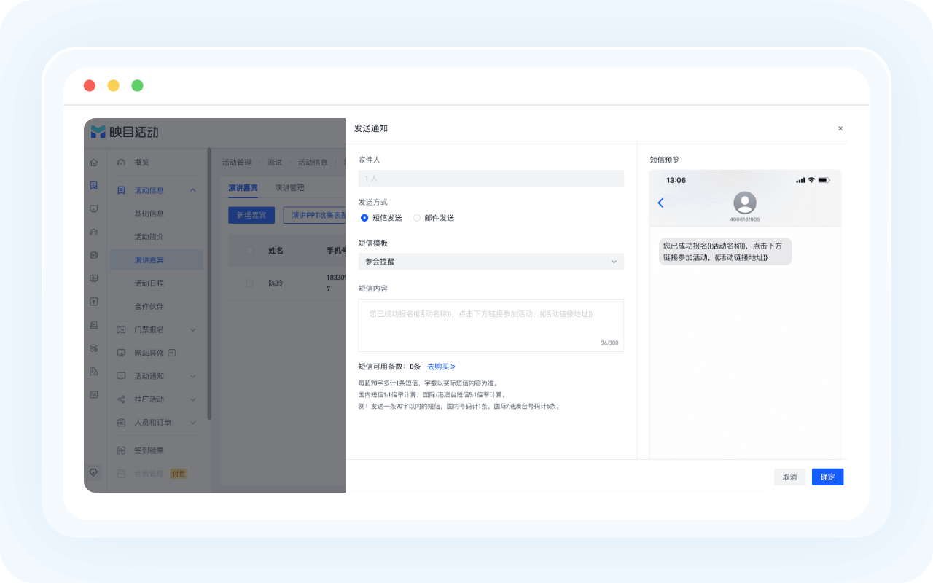Click the 演讲PPT收集表 button
933x583 pixels.
[x=315, y=215]
